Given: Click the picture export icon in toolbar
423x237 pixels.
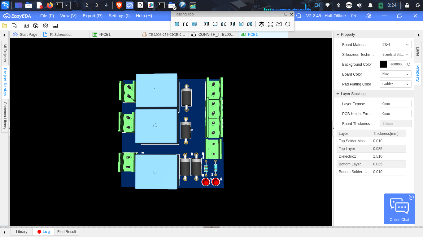Looking at the screenshot, I should click(26, 26).
